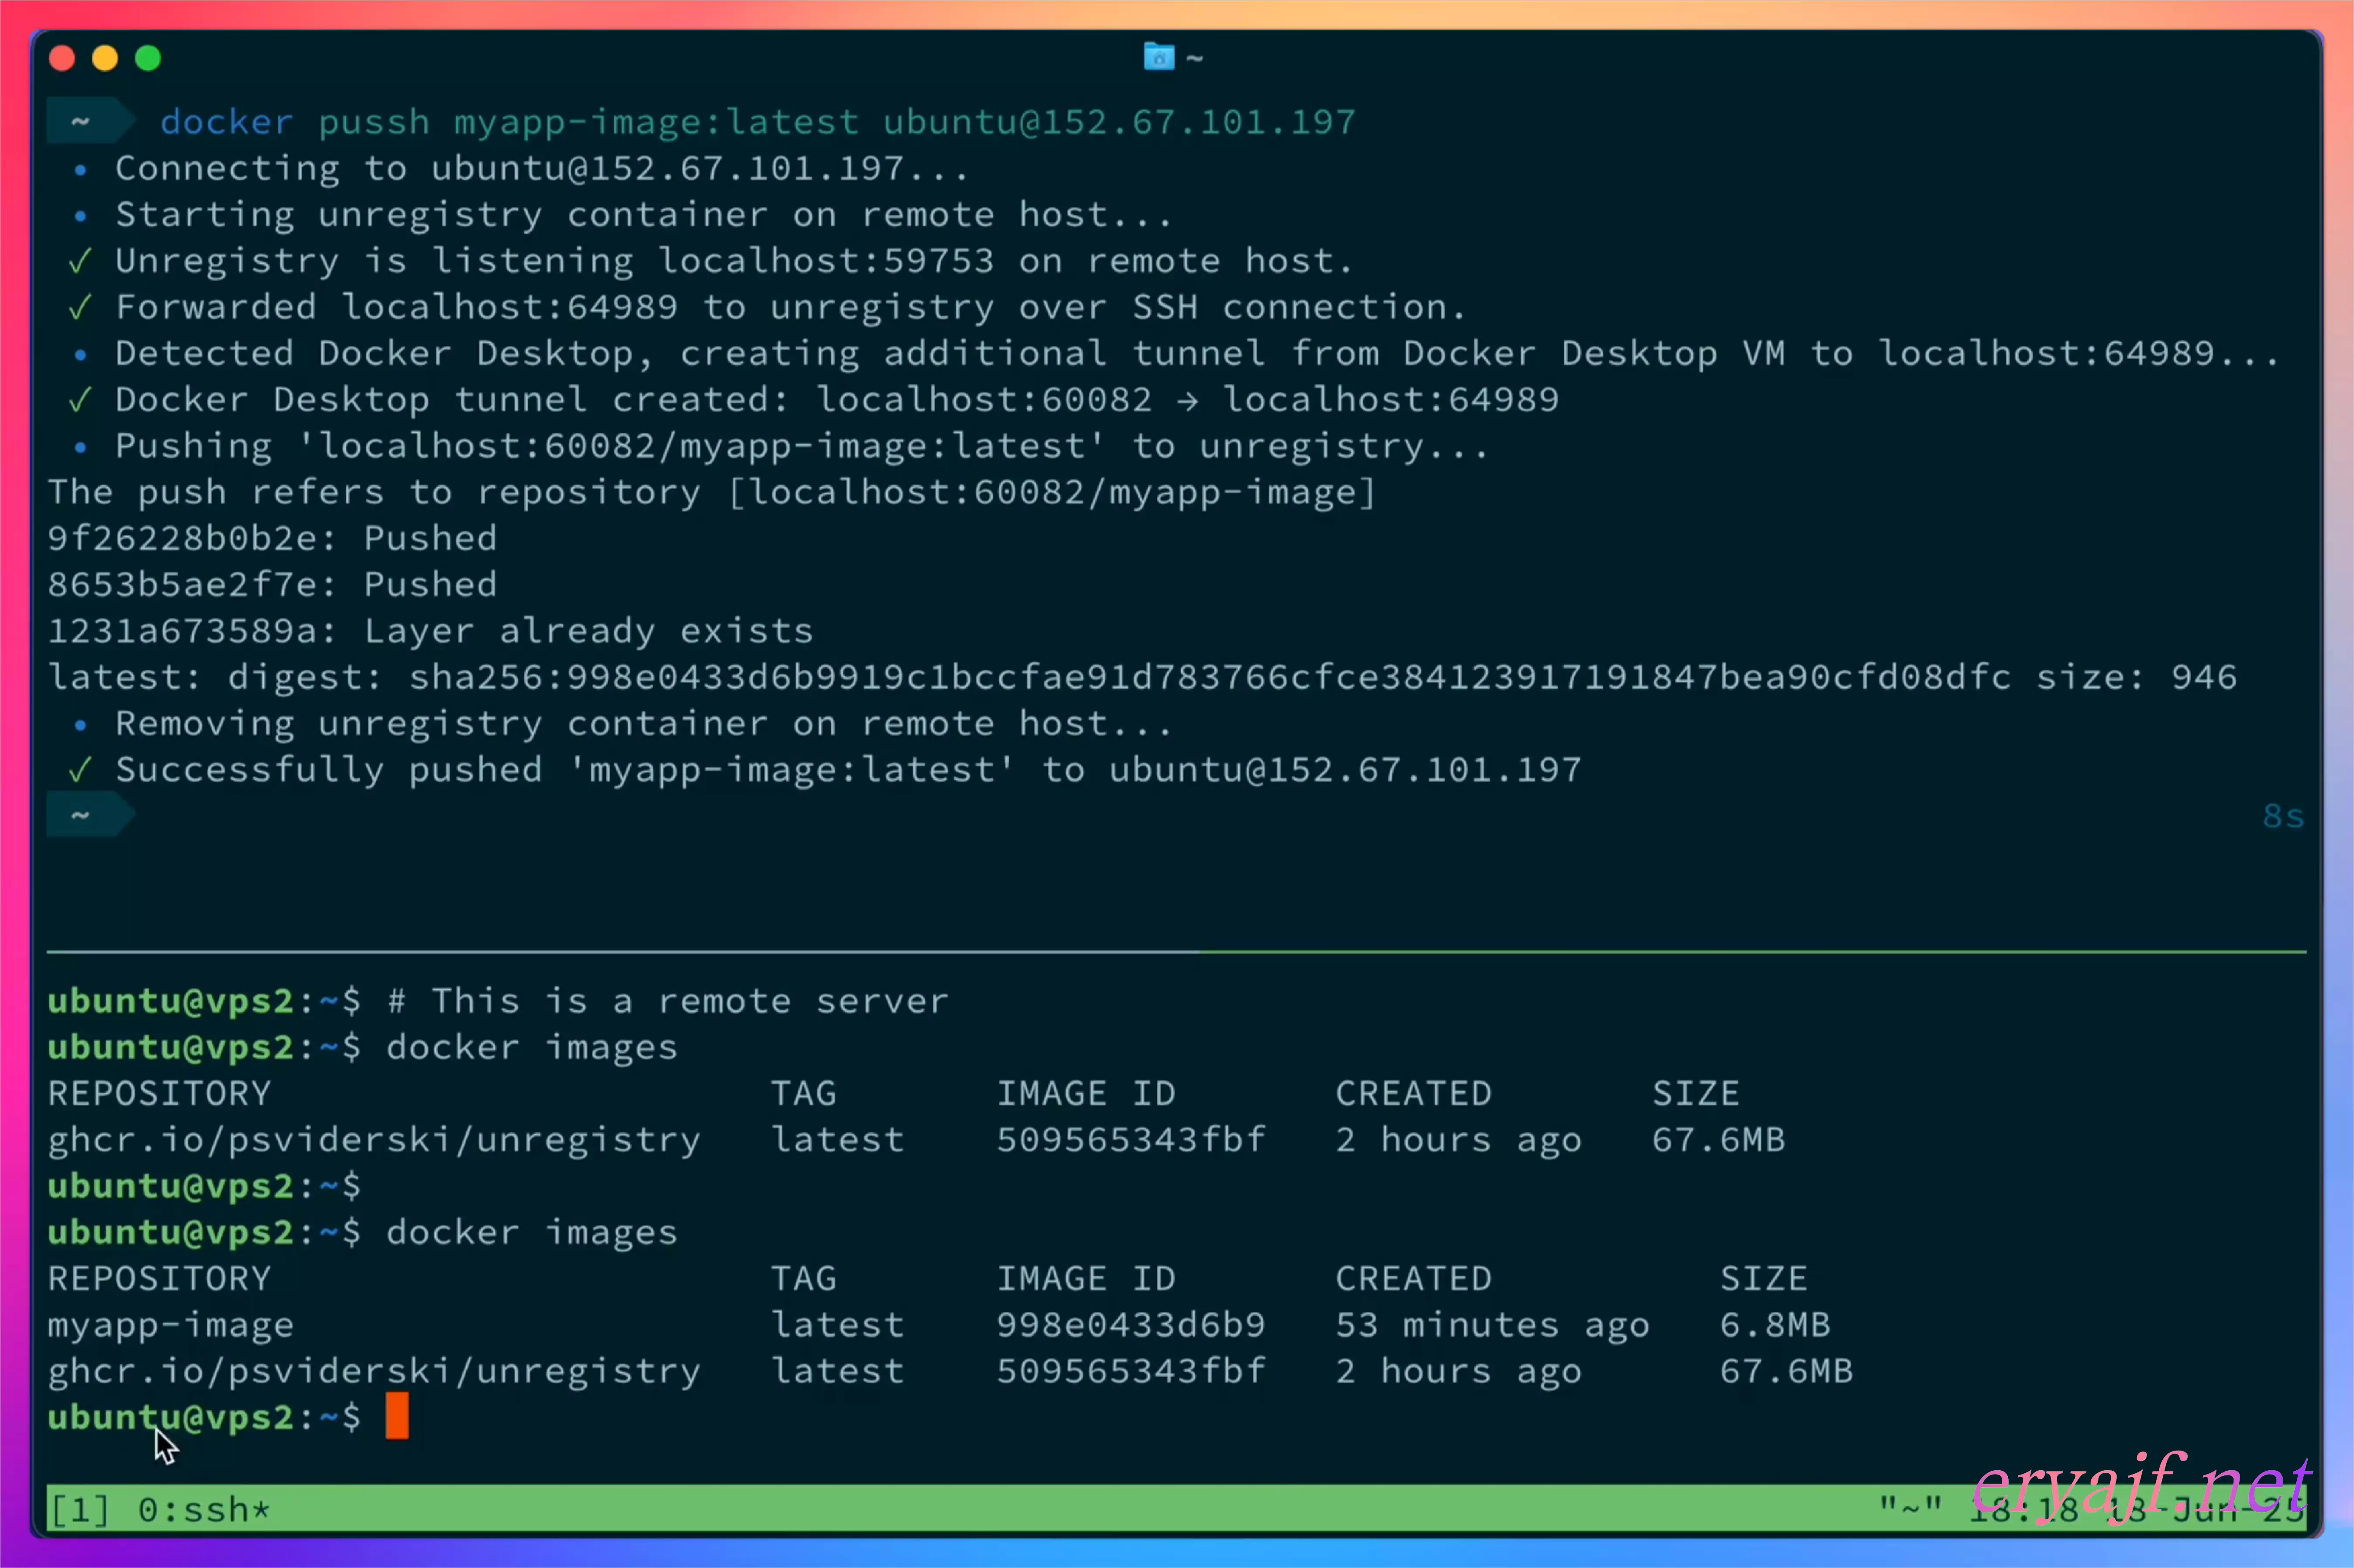Click '1231a673589a: Layer already exists'
The image size is (2354, 1568).
430,631
